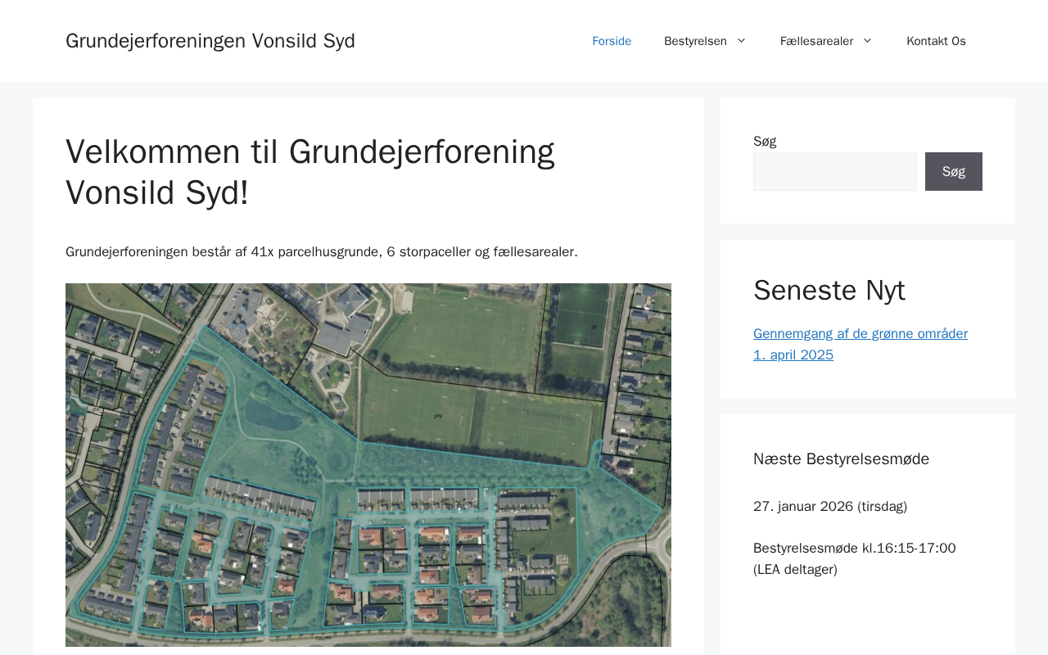This screenshot has height=655, width=1048.
Task: Select the 41x parcelhusgrunde description paragraph
Action: 322,251
